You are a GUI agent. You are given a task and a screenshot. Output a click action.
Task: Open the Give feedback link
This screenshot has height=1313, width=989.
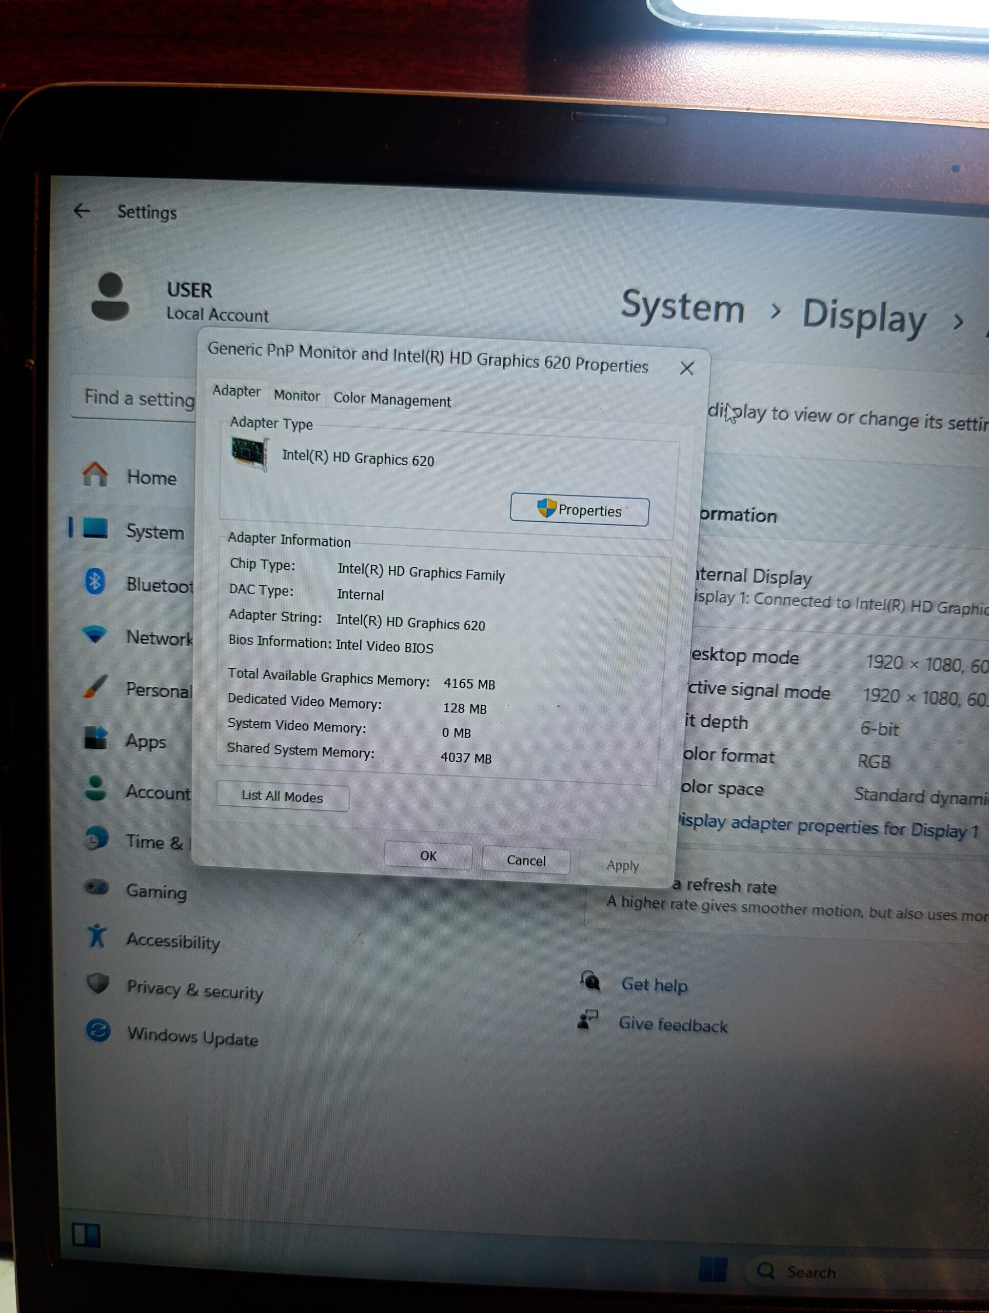pos(673,1025)
